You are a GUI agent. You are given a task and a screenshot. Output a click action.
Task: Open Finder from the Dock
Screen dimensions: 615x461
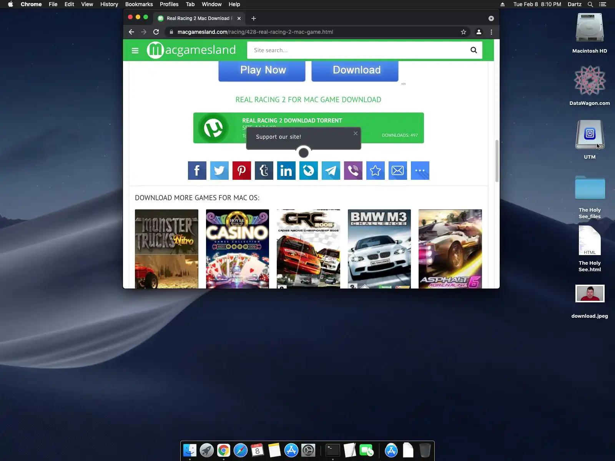pyautogui.click(x=190, y=450)
